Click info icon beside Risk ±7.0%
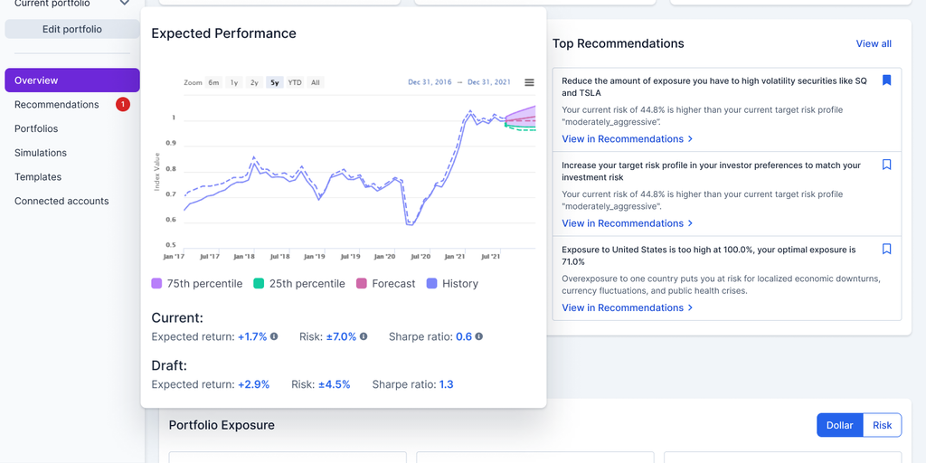 point(364,336)
